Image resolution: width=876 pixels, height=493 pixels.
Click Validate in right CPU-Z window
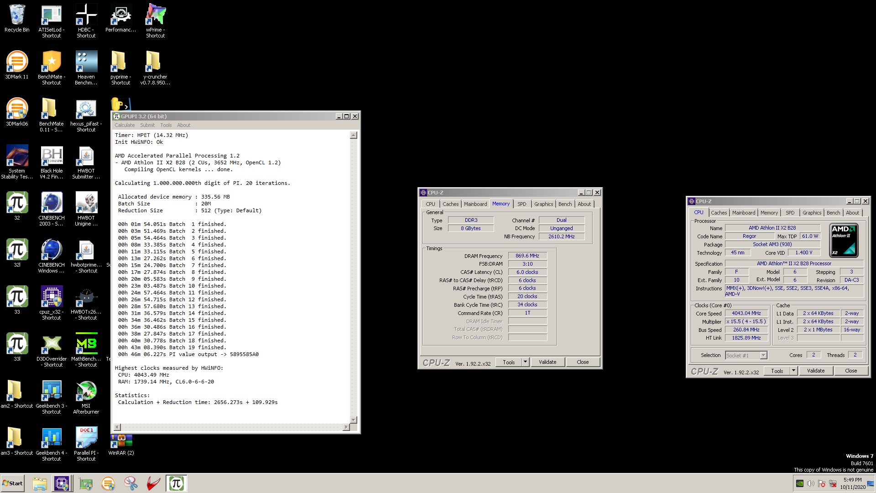[816, 371]
